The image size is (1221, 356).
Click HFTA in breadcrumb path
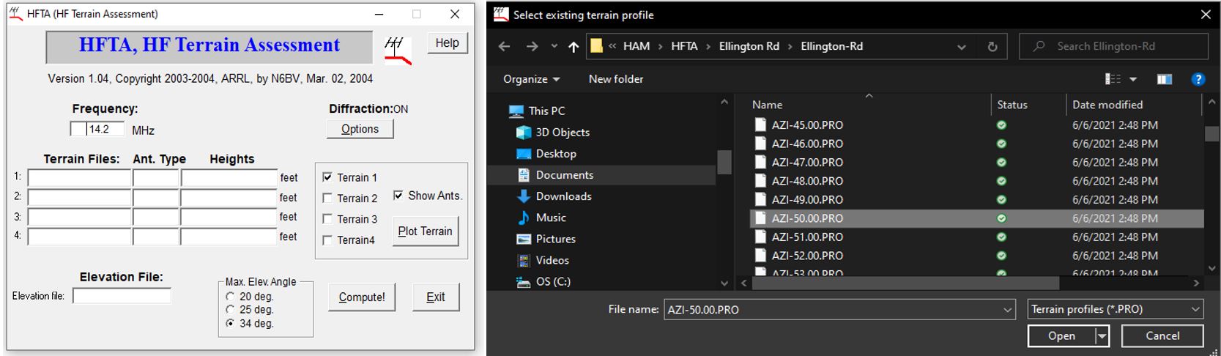click(x=684, y=46)
